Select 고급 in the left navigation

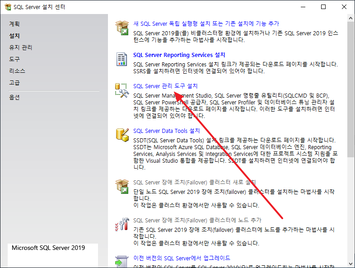(x=14, y=83)
